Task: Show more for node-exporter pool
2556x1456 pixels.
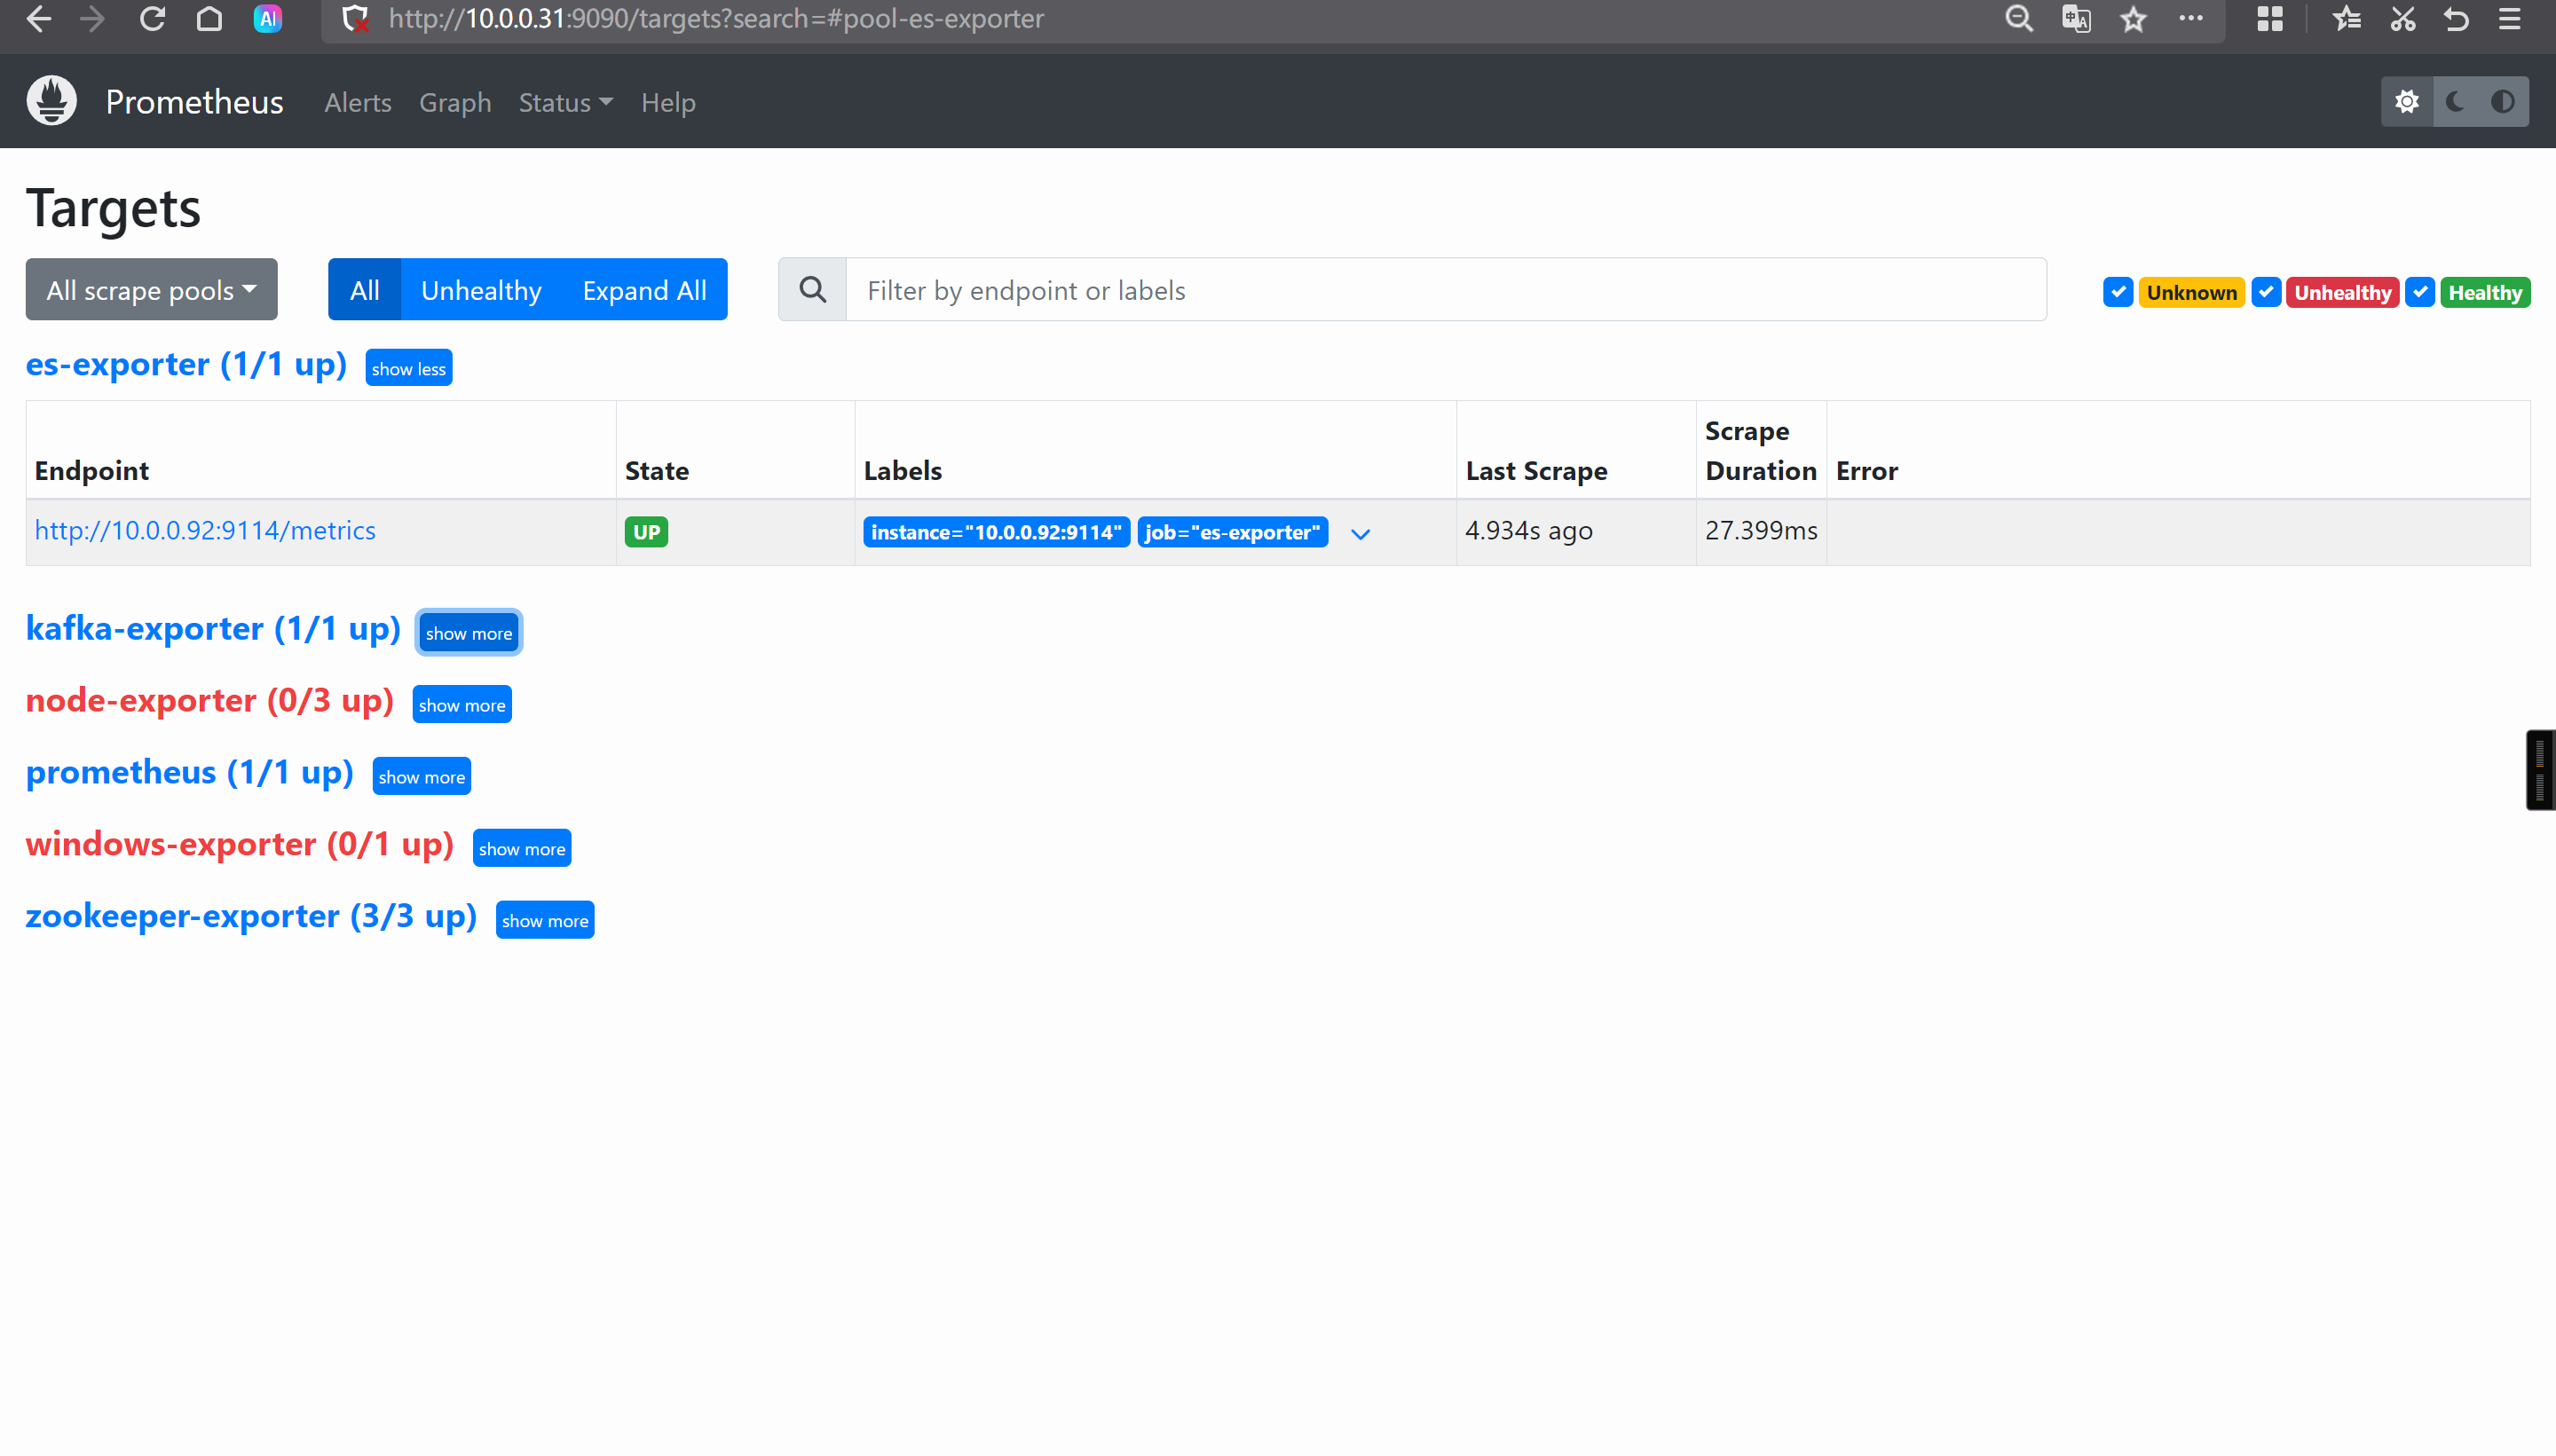Action: click(x=461, y=705)
